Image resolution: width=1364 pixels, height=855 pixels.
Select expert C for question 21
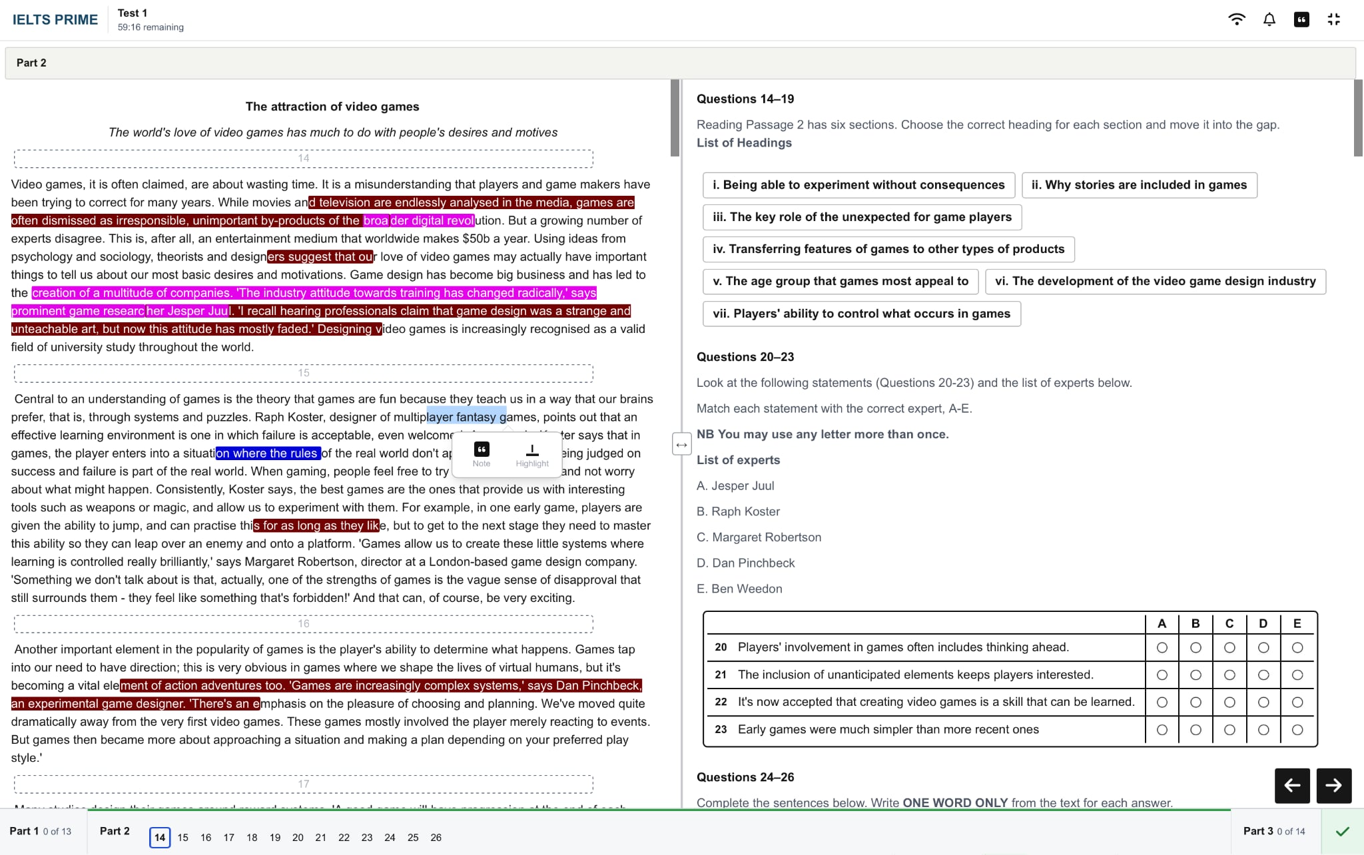point(1229,675)
